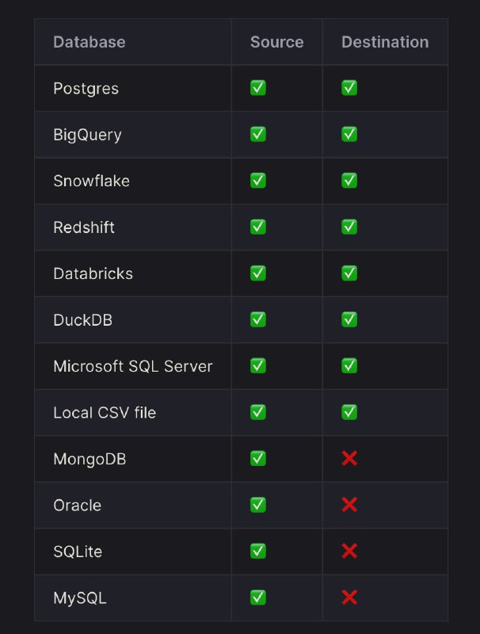The width and height of the screenshot is (480, 634).
Task: Click the Redshift source checkmark
Action: [258, 227]
